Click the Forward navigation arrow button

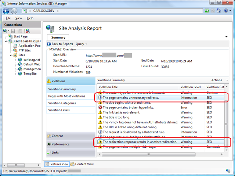(14, 11)
